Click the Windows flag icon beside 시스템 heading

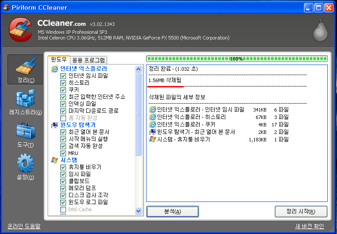pos(55,160)
